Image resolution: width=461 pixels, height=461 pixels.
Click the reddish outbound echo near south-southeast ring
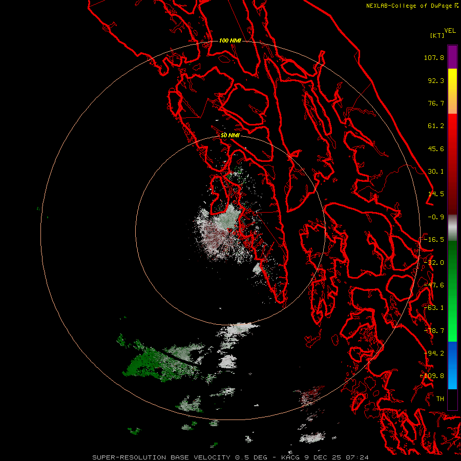coord(310,395)
